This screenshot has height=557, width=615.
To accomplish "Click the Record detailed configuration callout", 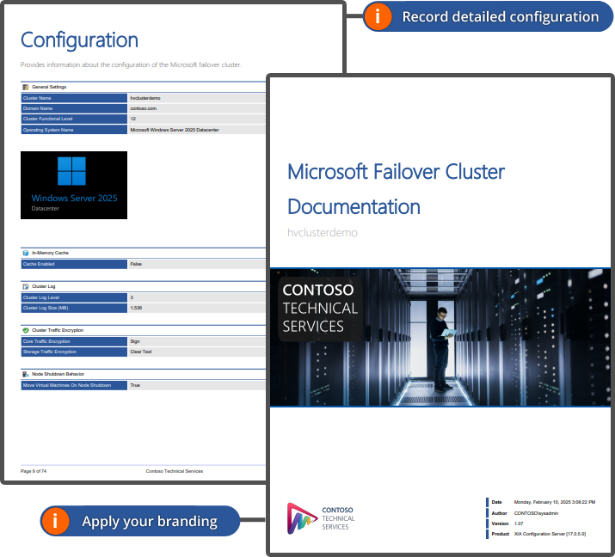I will click(488, 16).
